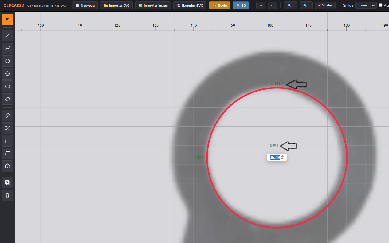
Task: Click the X:161.8 coordinate label
Action: click(277, 84)
